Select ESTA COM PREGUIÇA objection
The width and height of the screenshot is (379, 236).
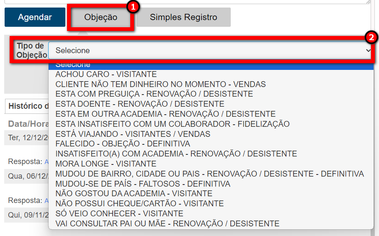pyautogui.click(x=154, y=94)
